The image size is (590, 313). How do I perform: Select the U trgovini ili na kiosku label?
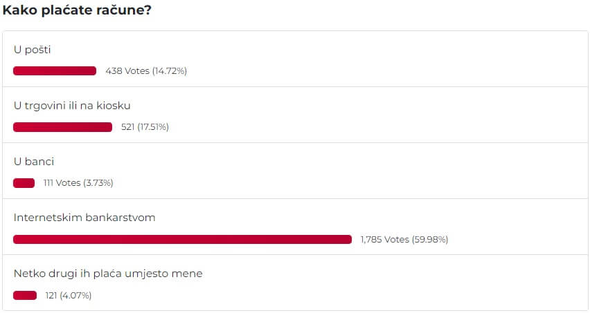pos(72,106)
